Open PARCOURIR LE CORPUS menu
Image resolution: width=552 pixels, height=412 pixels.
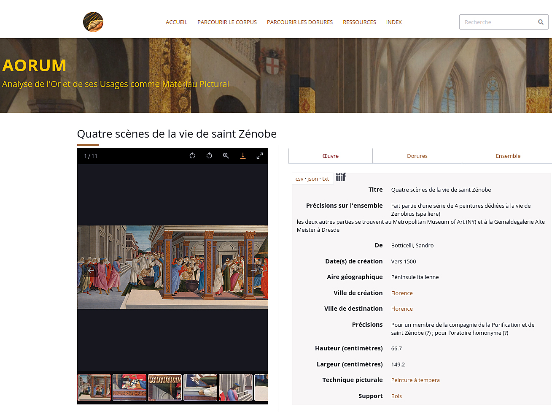pyautogui.click(x=227, y=22)
